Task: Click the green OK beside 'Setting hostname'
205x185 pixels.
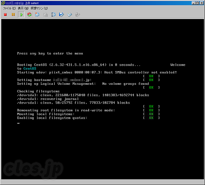Action: click(x=151, y=80)
